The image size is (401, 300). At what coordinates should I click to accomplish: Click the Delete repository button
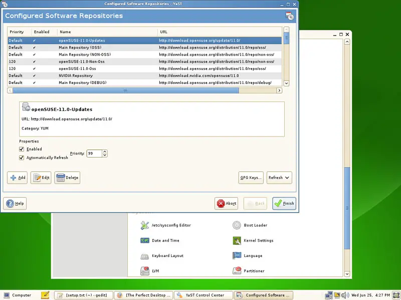click(x=67, y=178)
